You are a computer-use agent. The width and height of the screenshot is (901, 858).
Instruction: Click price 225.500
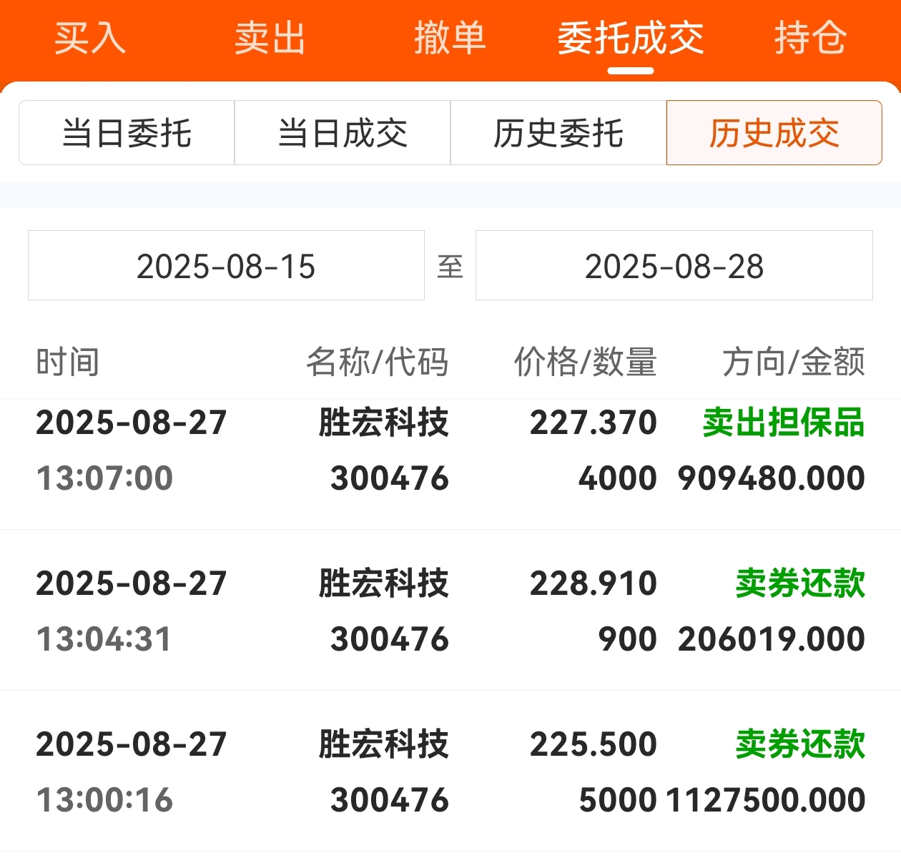(594, 744)
